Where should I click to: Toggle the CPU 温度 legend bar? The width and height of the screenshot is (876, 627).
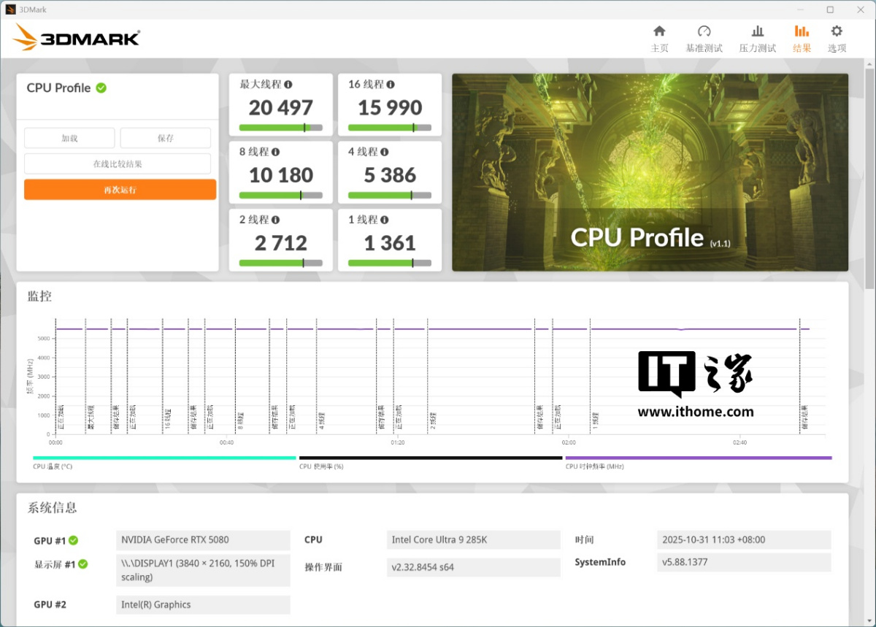(164, 458)
